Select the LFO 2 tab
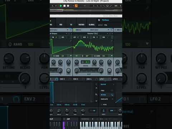The image size is (172, 129). click(x=115, y=79)
